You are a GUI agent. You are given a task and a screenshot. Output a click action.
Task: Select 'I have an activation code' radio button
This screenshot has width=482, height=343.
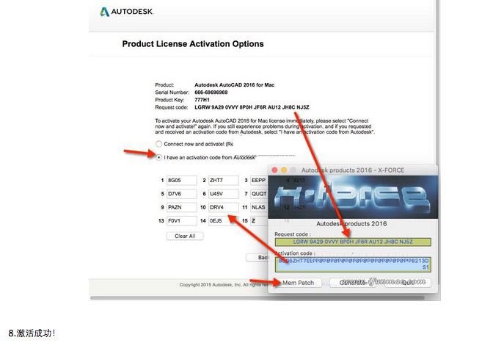pyautogui.click(x=158, y=157)
